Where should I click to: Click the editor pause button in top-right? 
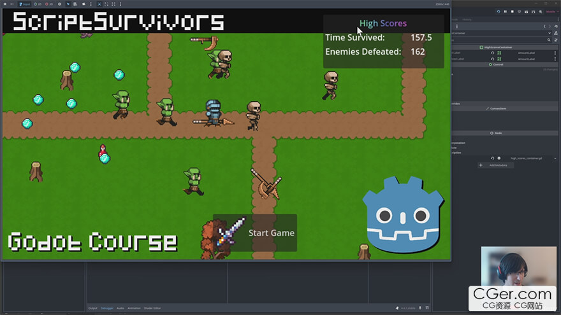505,11
